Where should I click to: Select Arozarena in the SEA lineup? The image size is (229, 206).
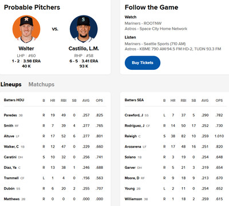[133, 146]
